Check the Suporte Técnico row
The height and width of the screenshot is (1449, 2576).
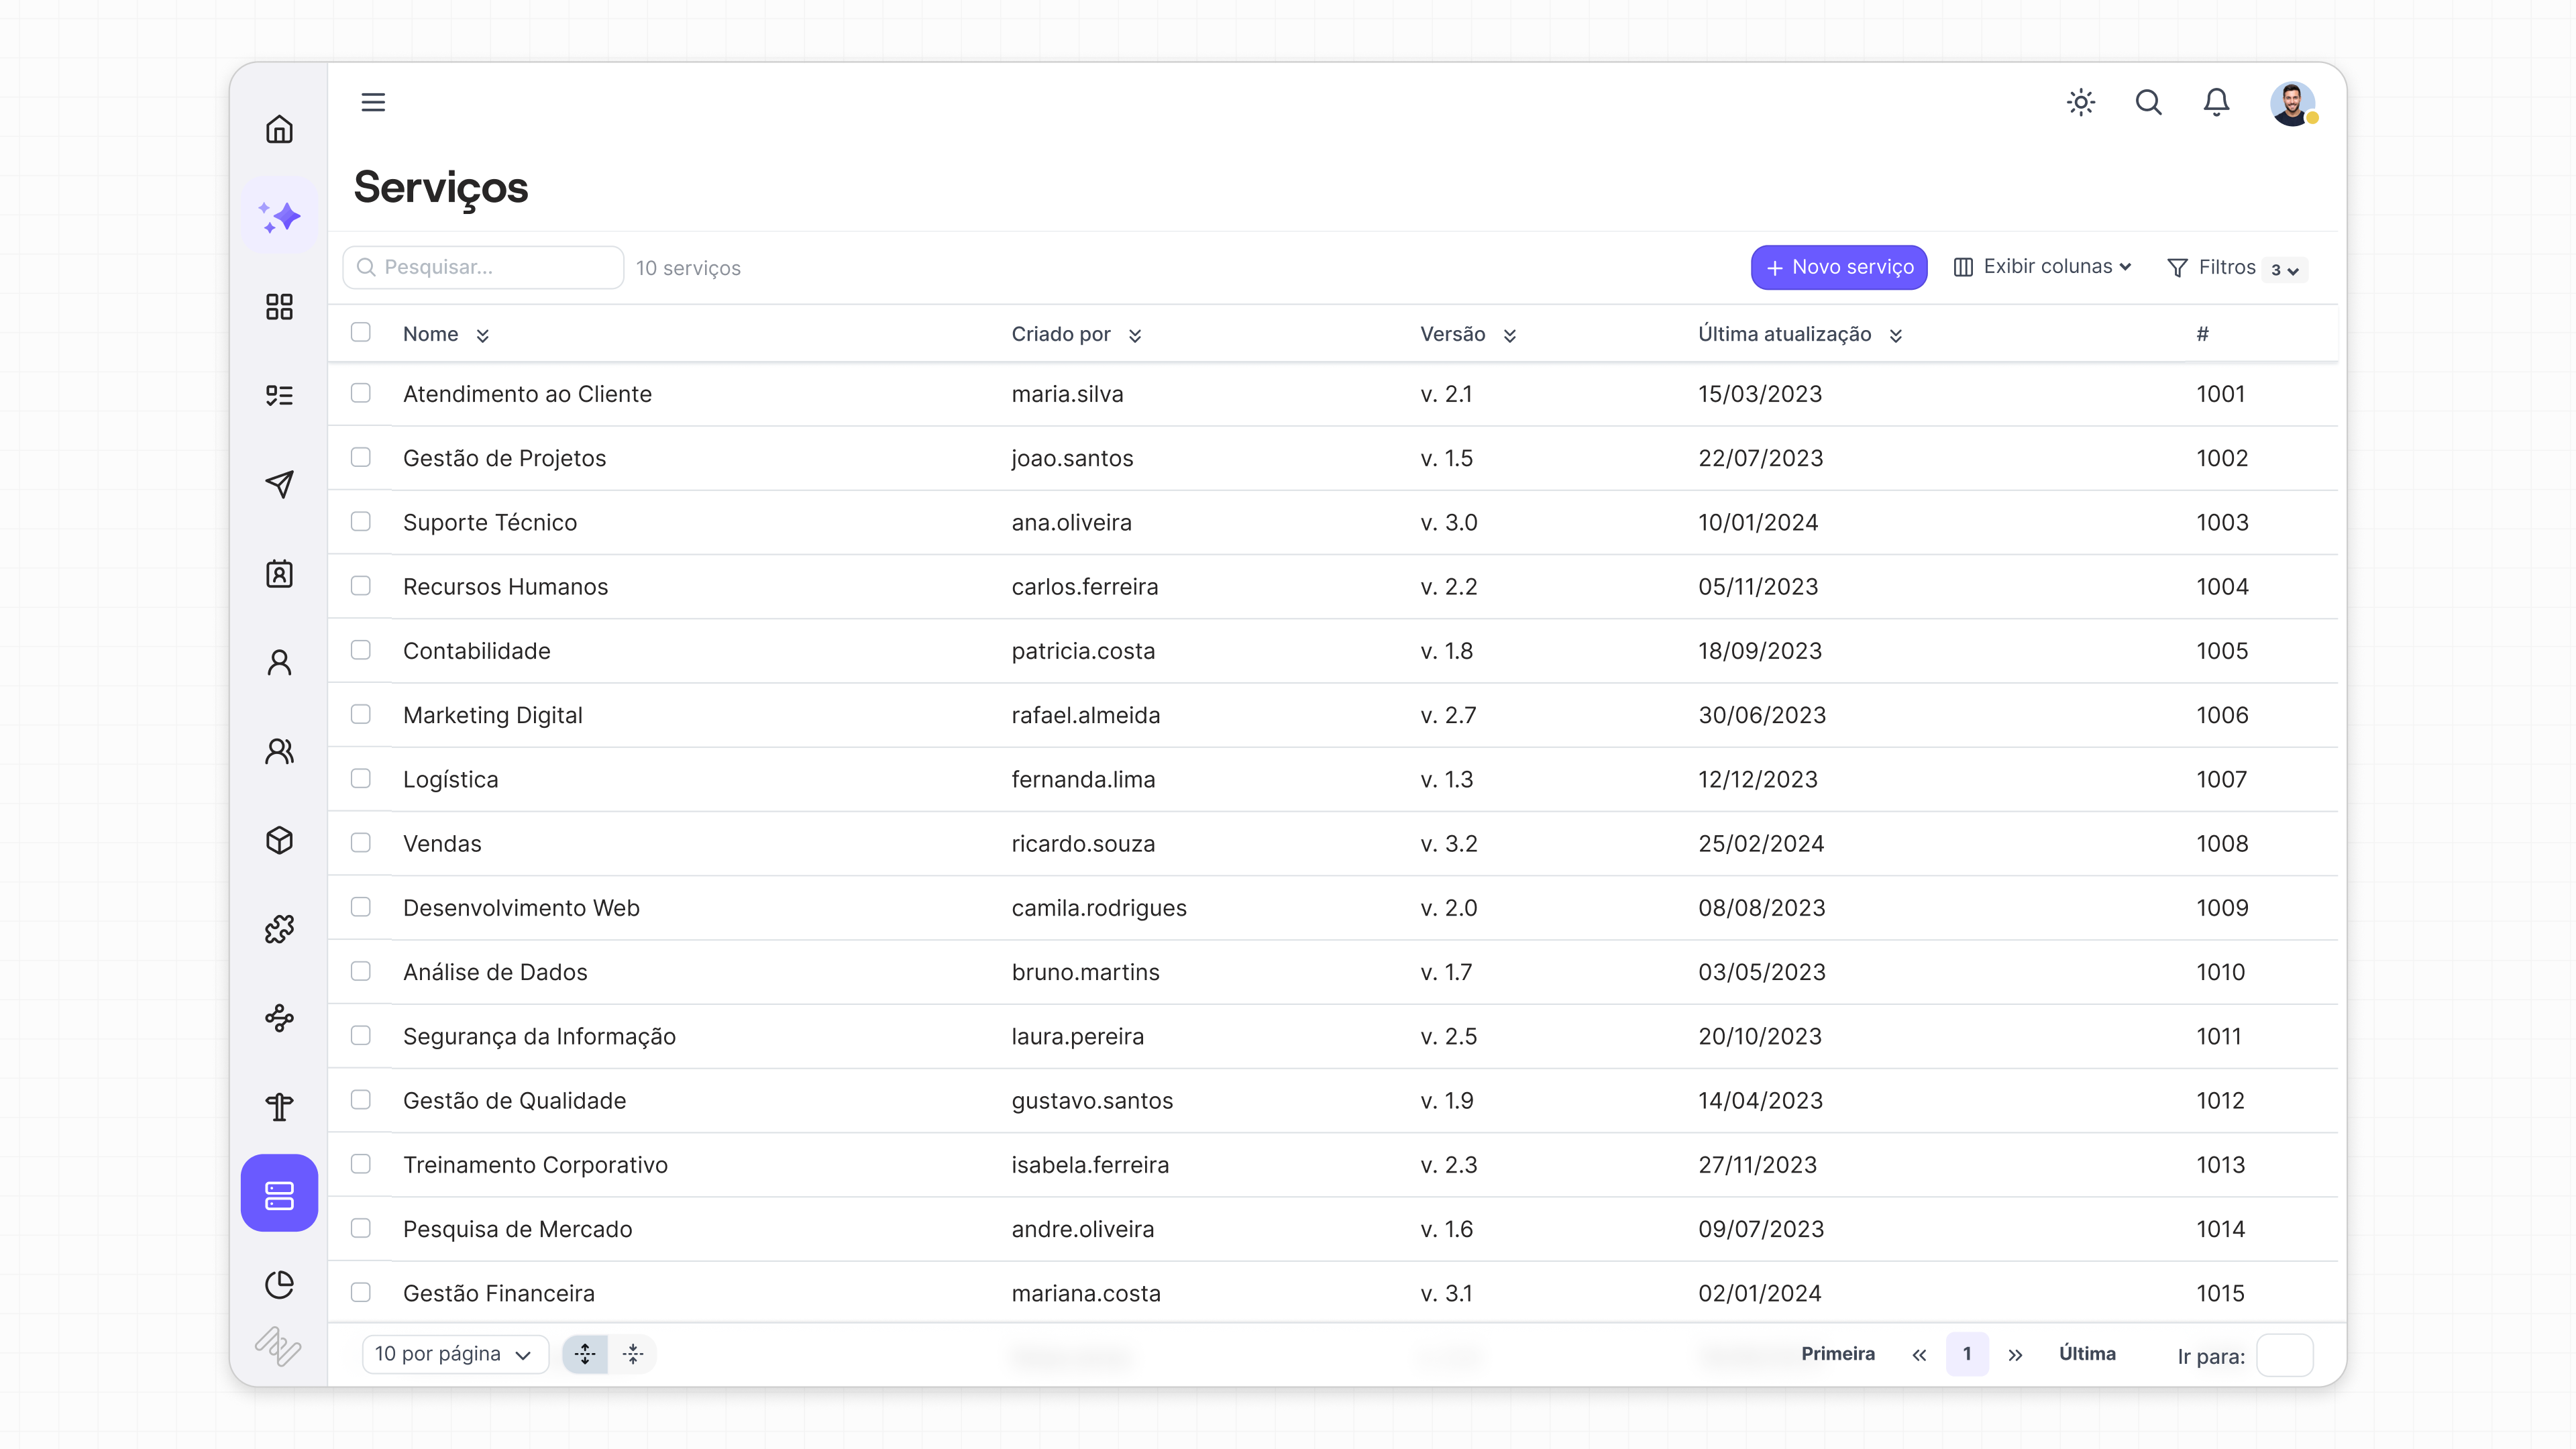(x=361, y=521)
